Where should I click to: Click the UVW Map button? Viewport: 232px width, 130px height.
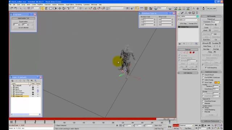[x=183, y=23]
